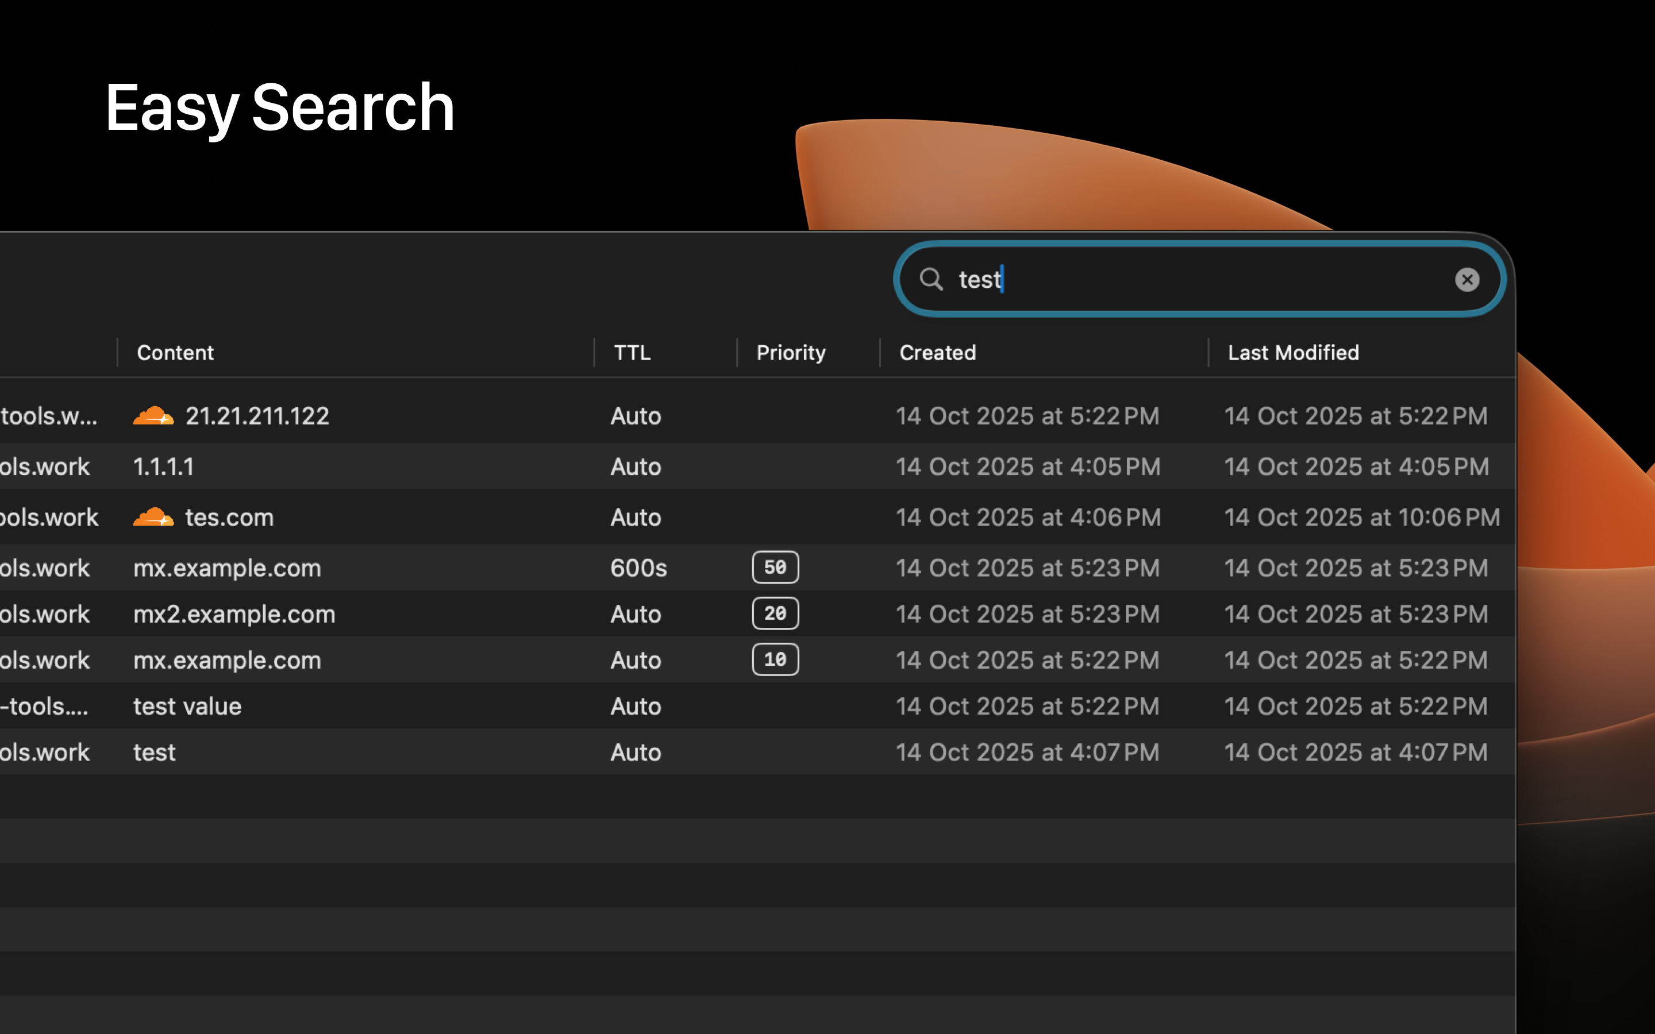Screen dimensions: 1655x1034
Task: Select priority badge 20
Action: click(776, 614)
